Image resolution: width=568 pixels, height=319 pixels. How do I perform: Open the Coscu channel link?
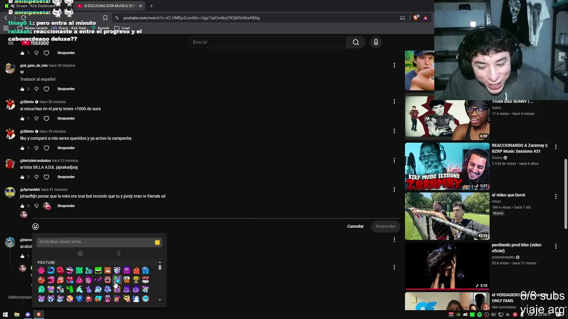[x=497, y=158]
